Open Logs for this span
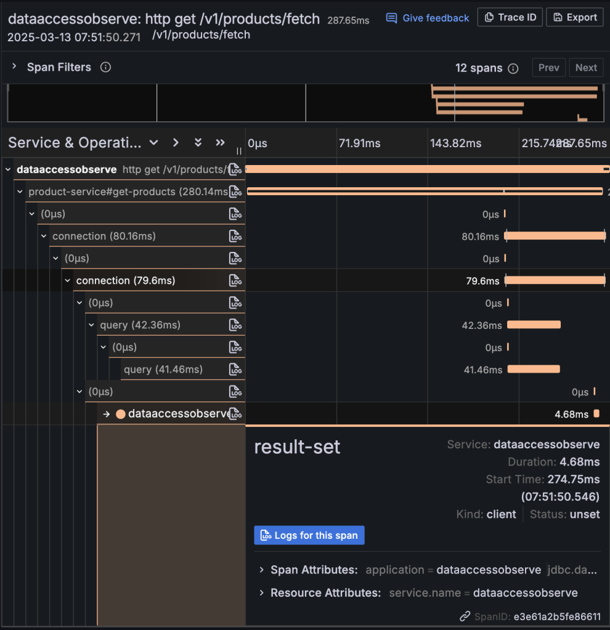The image size is (610, 630). point(309,535)
